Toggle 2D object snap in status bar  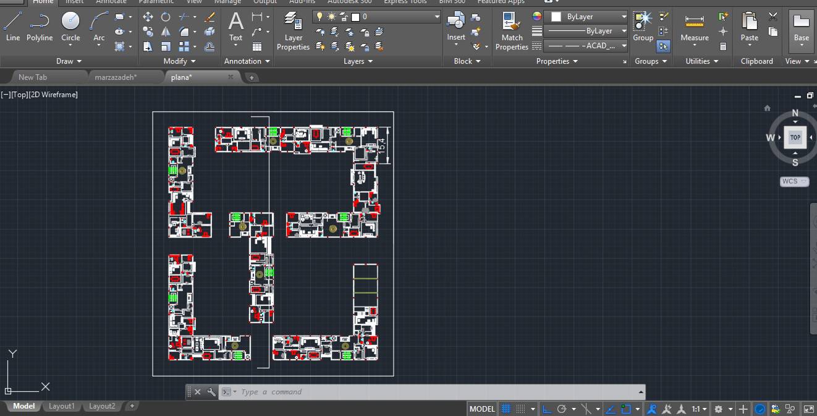(625, 409)
